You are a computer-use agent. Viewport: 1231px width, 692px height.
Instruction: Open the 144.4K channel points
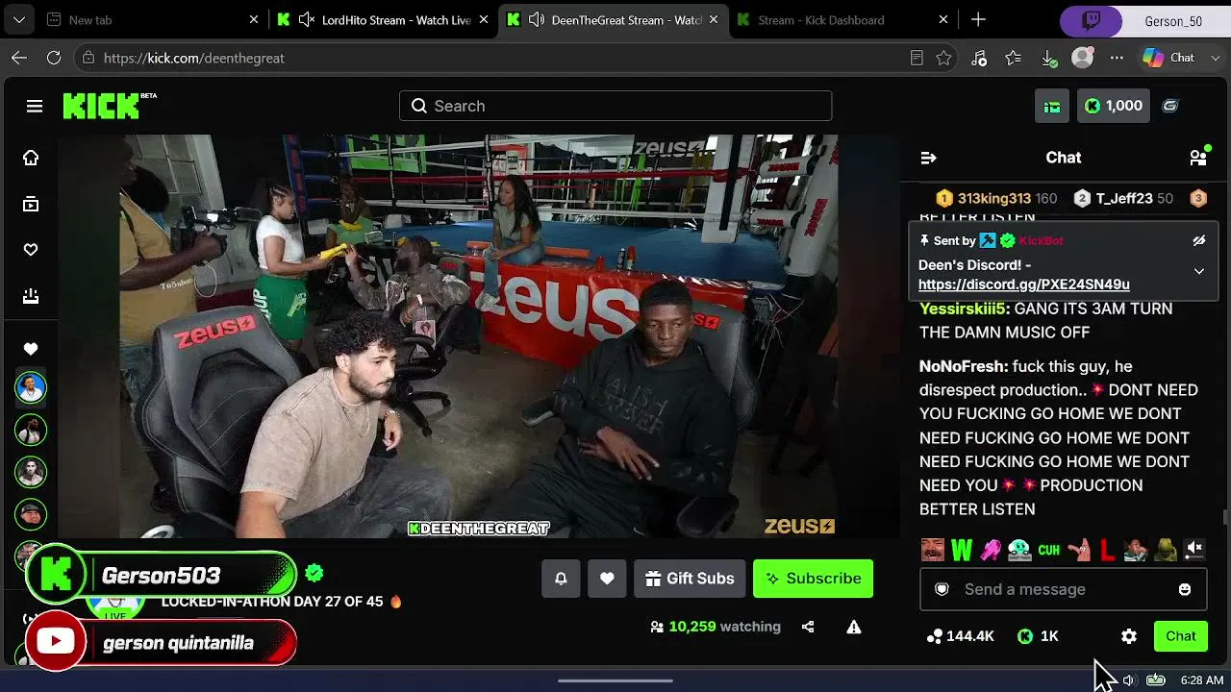960,636
